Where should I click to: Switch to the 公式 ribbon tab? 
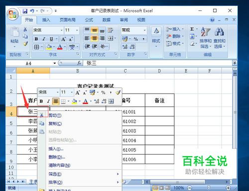pyautogui.click(x=89, y=20)
